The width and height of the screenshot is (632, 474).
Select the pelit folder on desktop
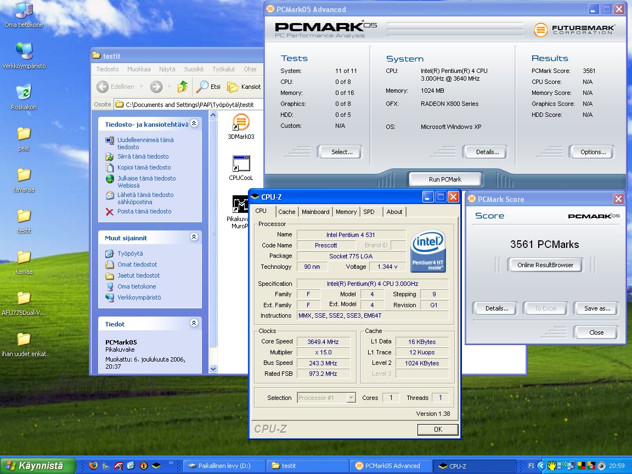click(x=24, y=138)
